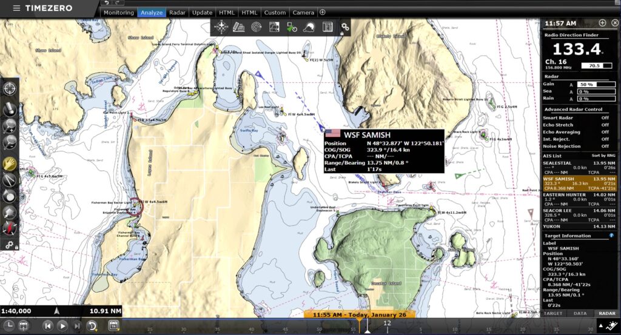Skip to next step in replay
This screenshot has width=621, height=335.
click(x=77, y=326)
